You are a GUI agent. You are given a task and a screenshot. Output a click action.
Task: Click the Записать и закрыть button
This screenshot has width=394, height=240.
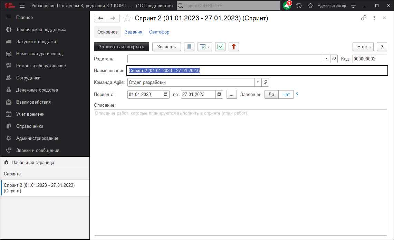(x=121, y=47)
